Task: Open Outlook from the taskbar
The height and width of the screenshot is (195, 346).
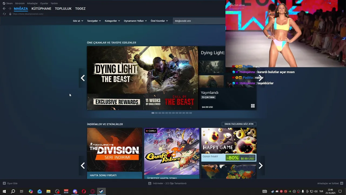Action: click(40, 191)
